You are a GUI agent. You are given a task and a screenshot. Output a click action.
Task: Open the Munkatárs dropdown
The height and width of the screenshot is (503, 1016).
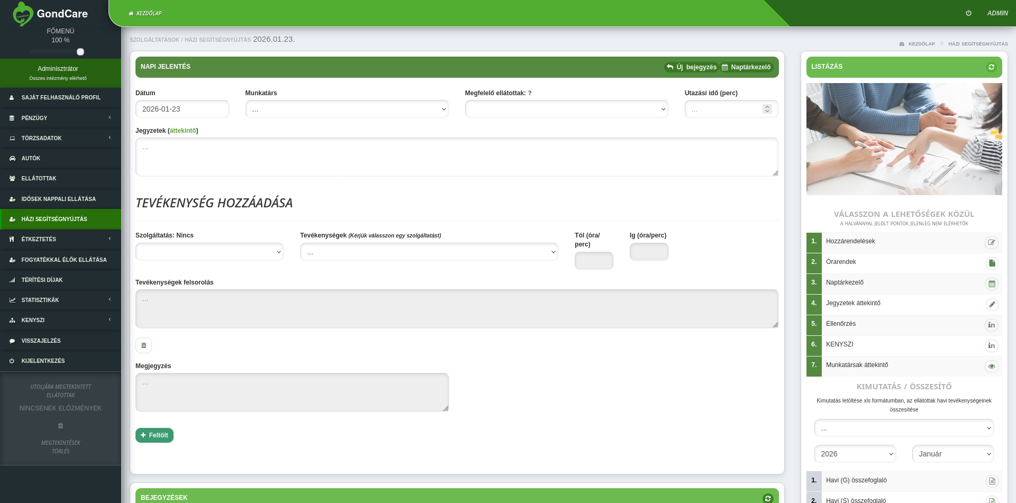tap(347, 109)
